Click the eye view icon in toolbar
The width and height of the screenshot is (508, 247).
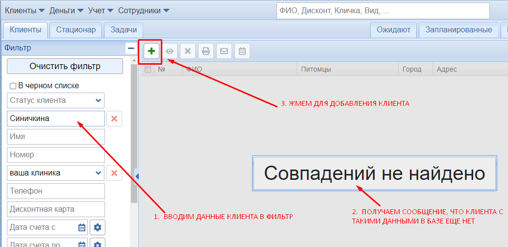point(170,51)
